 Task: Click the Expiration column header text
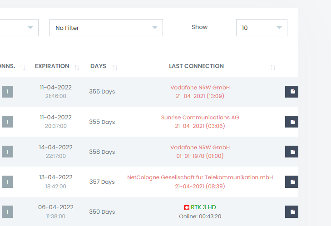52,66
